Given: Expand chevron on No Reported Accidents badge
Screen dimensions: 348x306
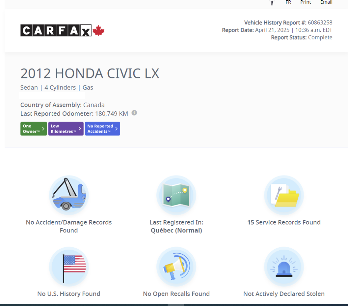Looking at the screenshot, I should 116,129.
